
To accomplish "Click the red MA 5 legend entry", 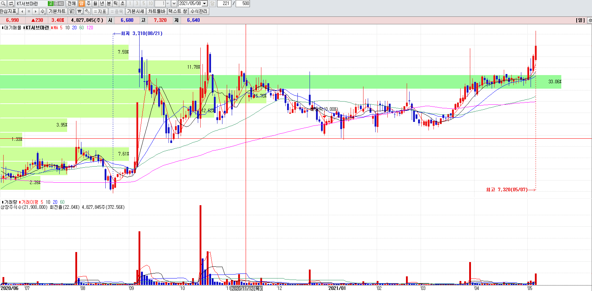I will click(57, 28).
